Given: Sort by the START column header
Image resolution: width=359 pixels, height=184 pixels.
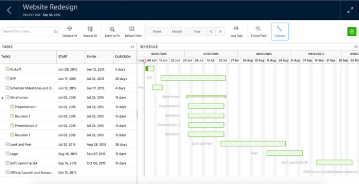Looking at the screenshot, I should 71,57.
